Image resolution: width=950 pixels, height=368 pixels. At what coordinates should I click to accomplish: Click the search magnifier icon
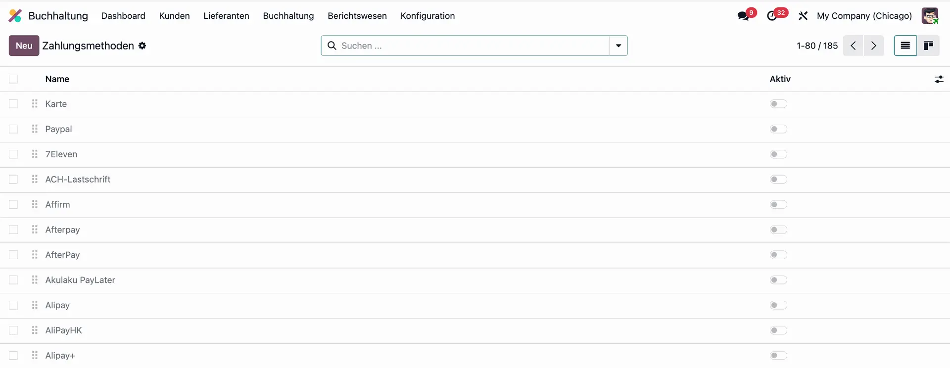[x=332, y=46]
